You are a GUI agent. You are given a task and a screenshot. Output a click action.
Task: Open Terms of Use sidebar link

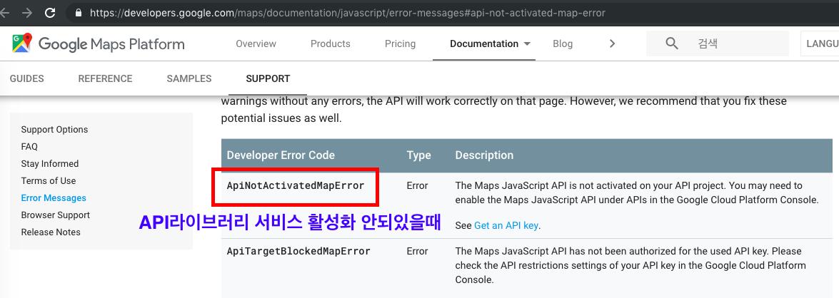point(48,180)
